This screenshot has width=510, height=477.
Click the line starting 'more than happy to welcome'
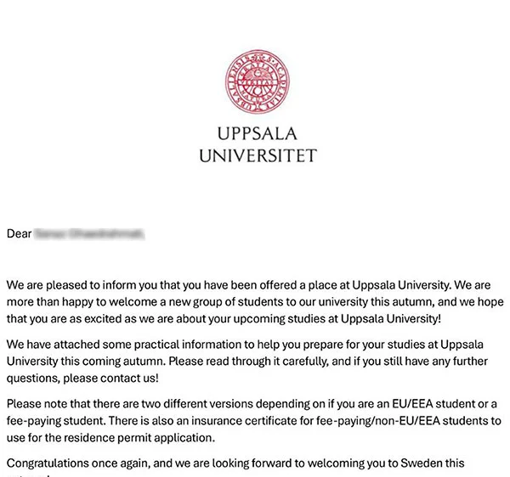[x=255, y=302]
